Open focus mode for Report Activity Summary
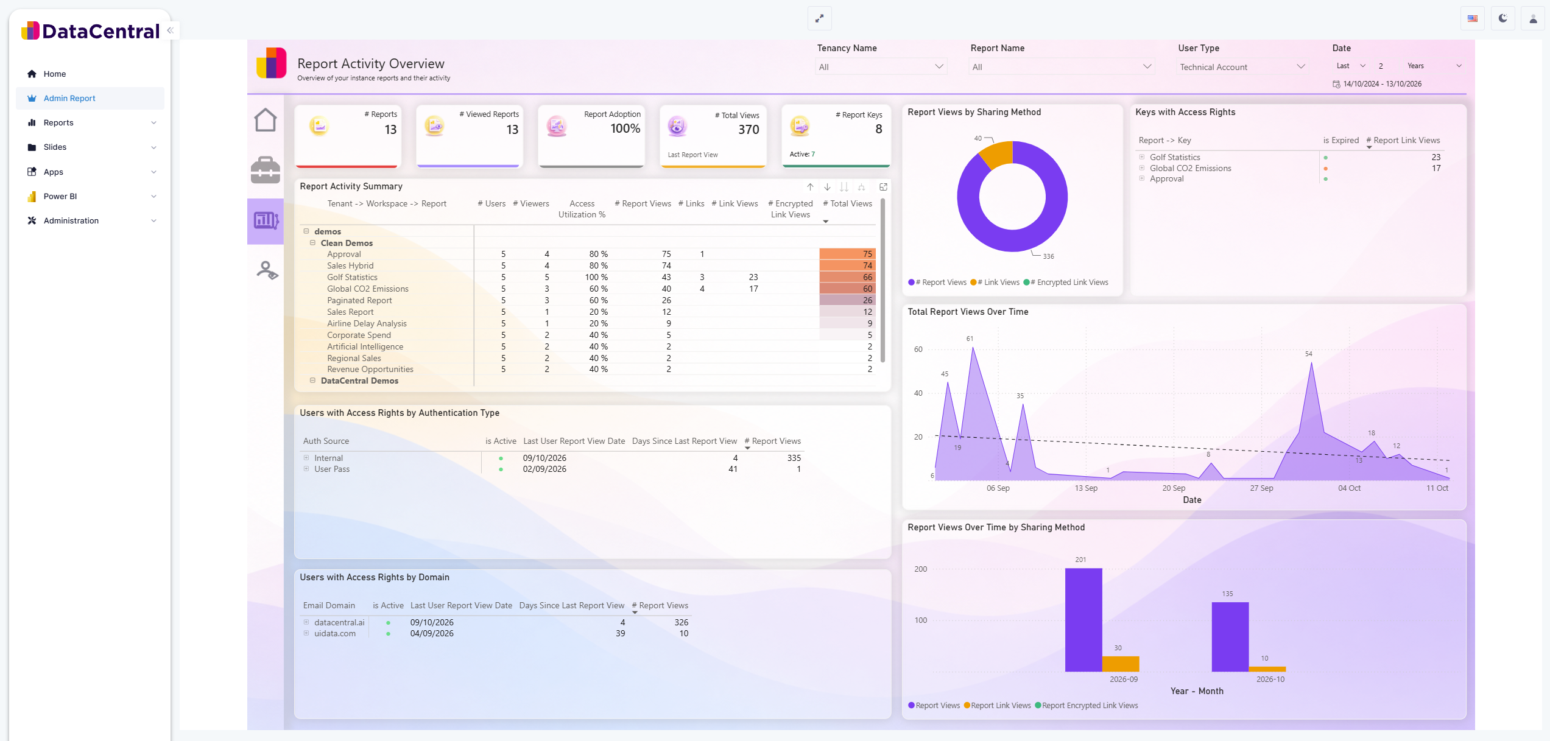The width and height of the screenshot is (1550, 741). 883,187
